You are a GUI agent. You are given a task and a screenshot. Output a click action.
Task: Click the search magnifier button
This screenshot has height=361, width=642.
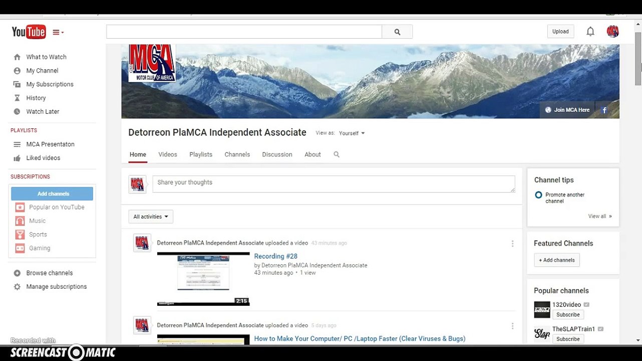pyautogui.click(x=397, y=32)
